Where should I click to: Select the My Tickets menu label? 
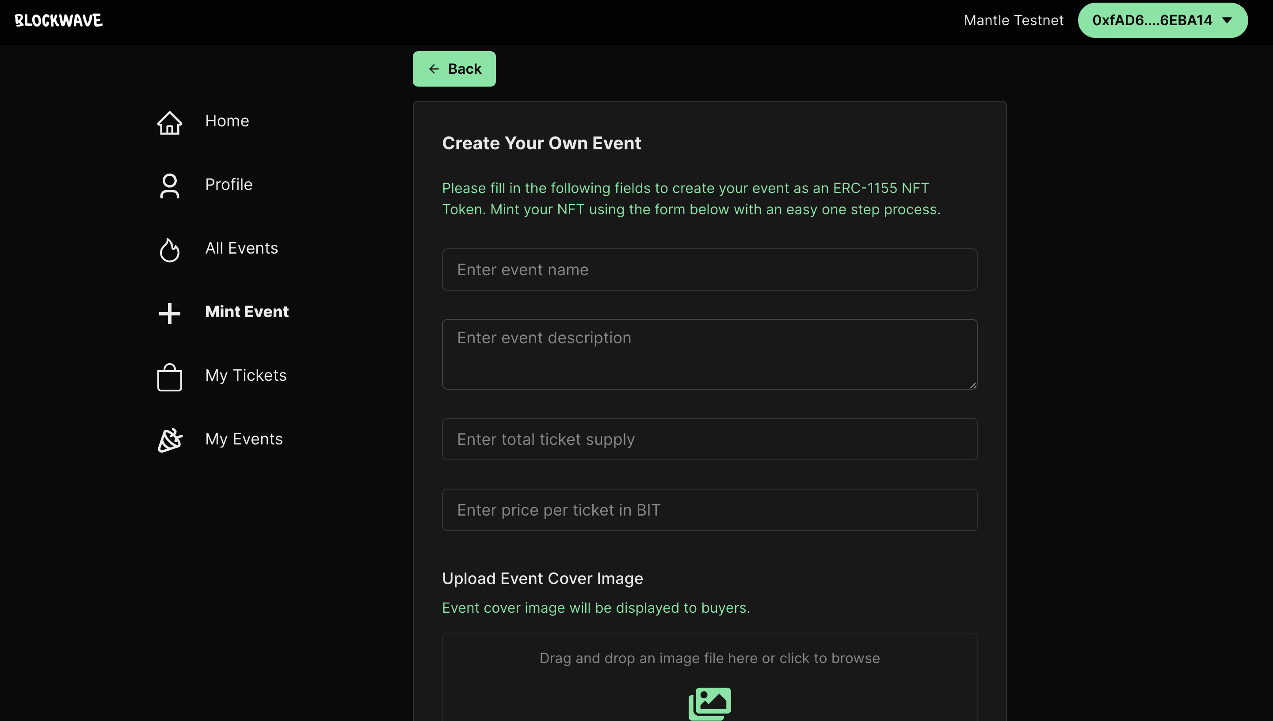[x=246, y=376]
